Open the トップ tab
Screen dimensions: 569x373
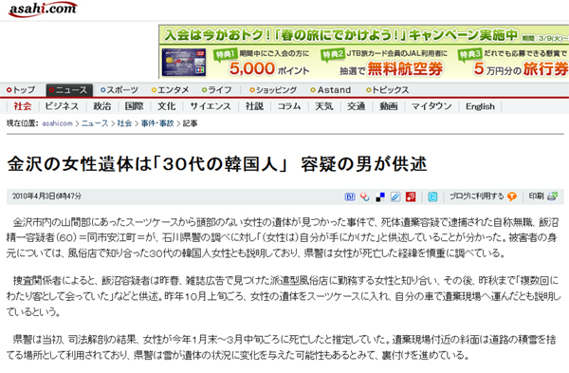tap(21, 90)
